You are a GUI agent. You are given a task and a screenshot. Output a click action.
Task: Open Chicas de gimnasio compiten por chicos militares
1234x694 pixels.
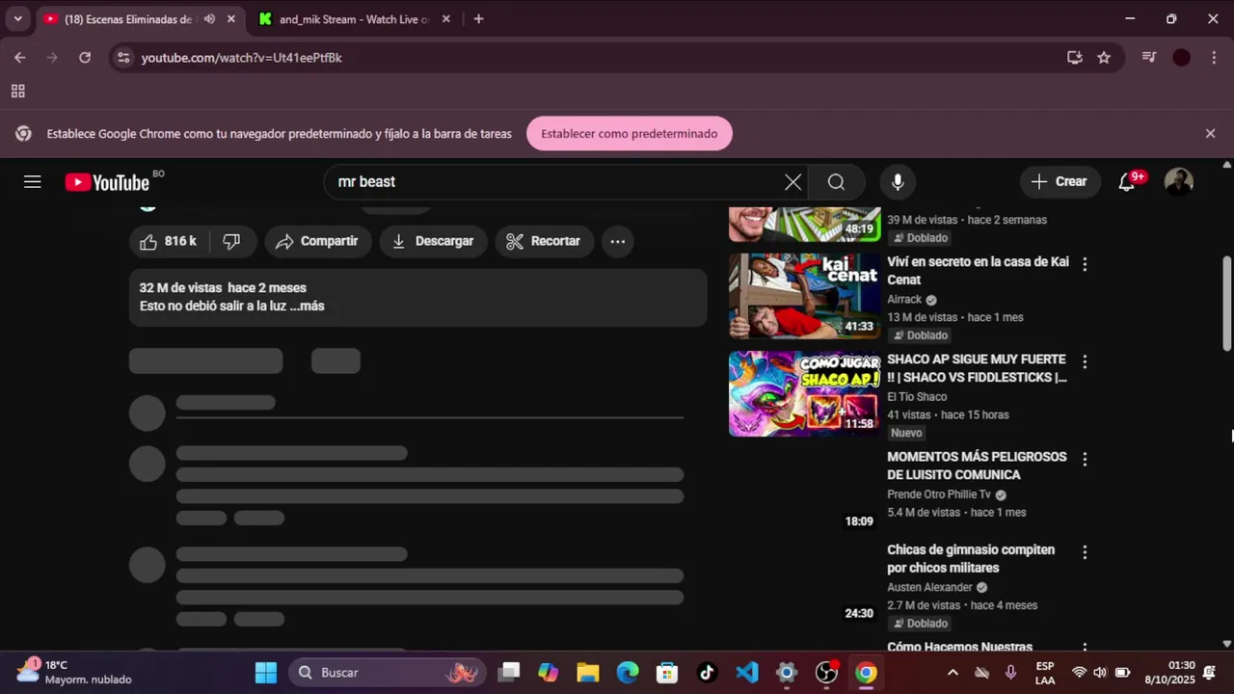(x=971, y=559)
